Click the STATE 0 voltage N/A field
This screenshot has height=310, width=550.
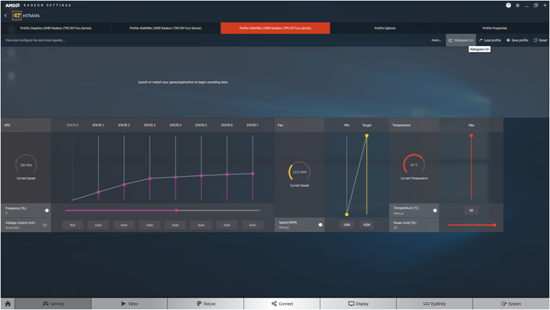pos(73,225)
